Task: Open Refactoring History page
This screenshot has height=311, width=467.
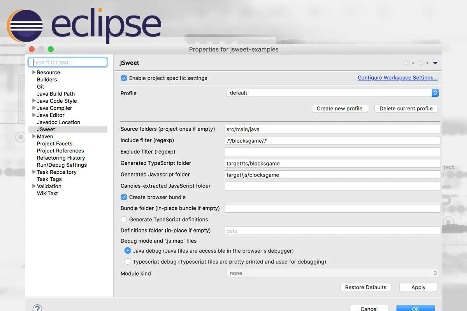Action: [61, 158]
